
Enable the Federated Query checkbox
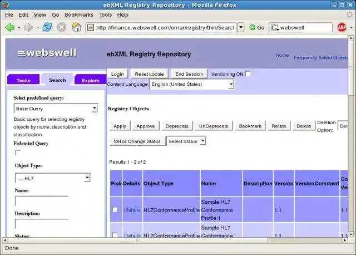(x=18, y=152)
